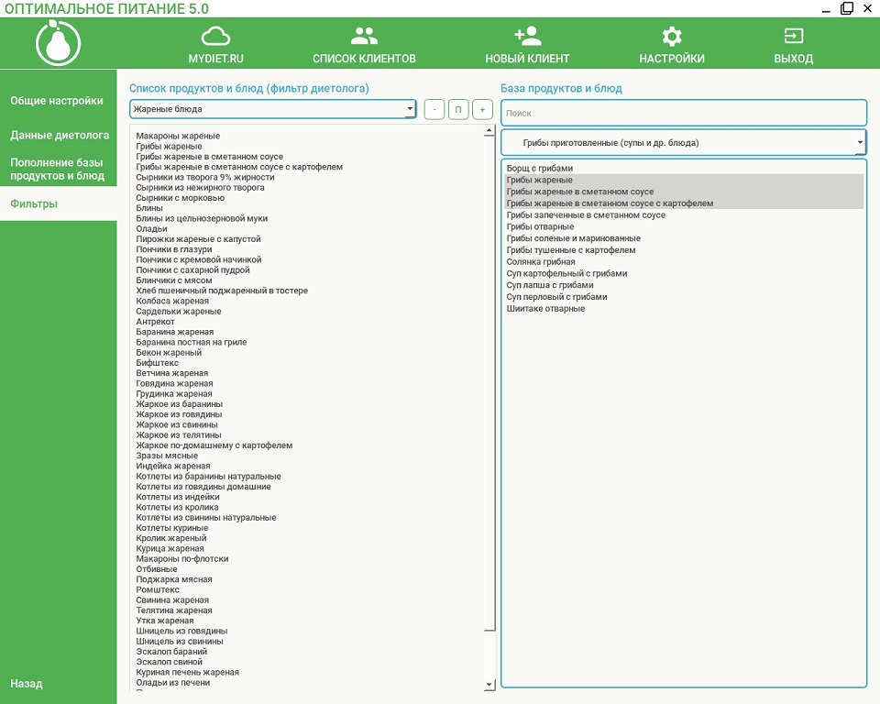Select 'Грибы запеченные в сметанном соусе'
This screenshot has width=880, height=704.
pyautogui.click(x=586, y=215)
